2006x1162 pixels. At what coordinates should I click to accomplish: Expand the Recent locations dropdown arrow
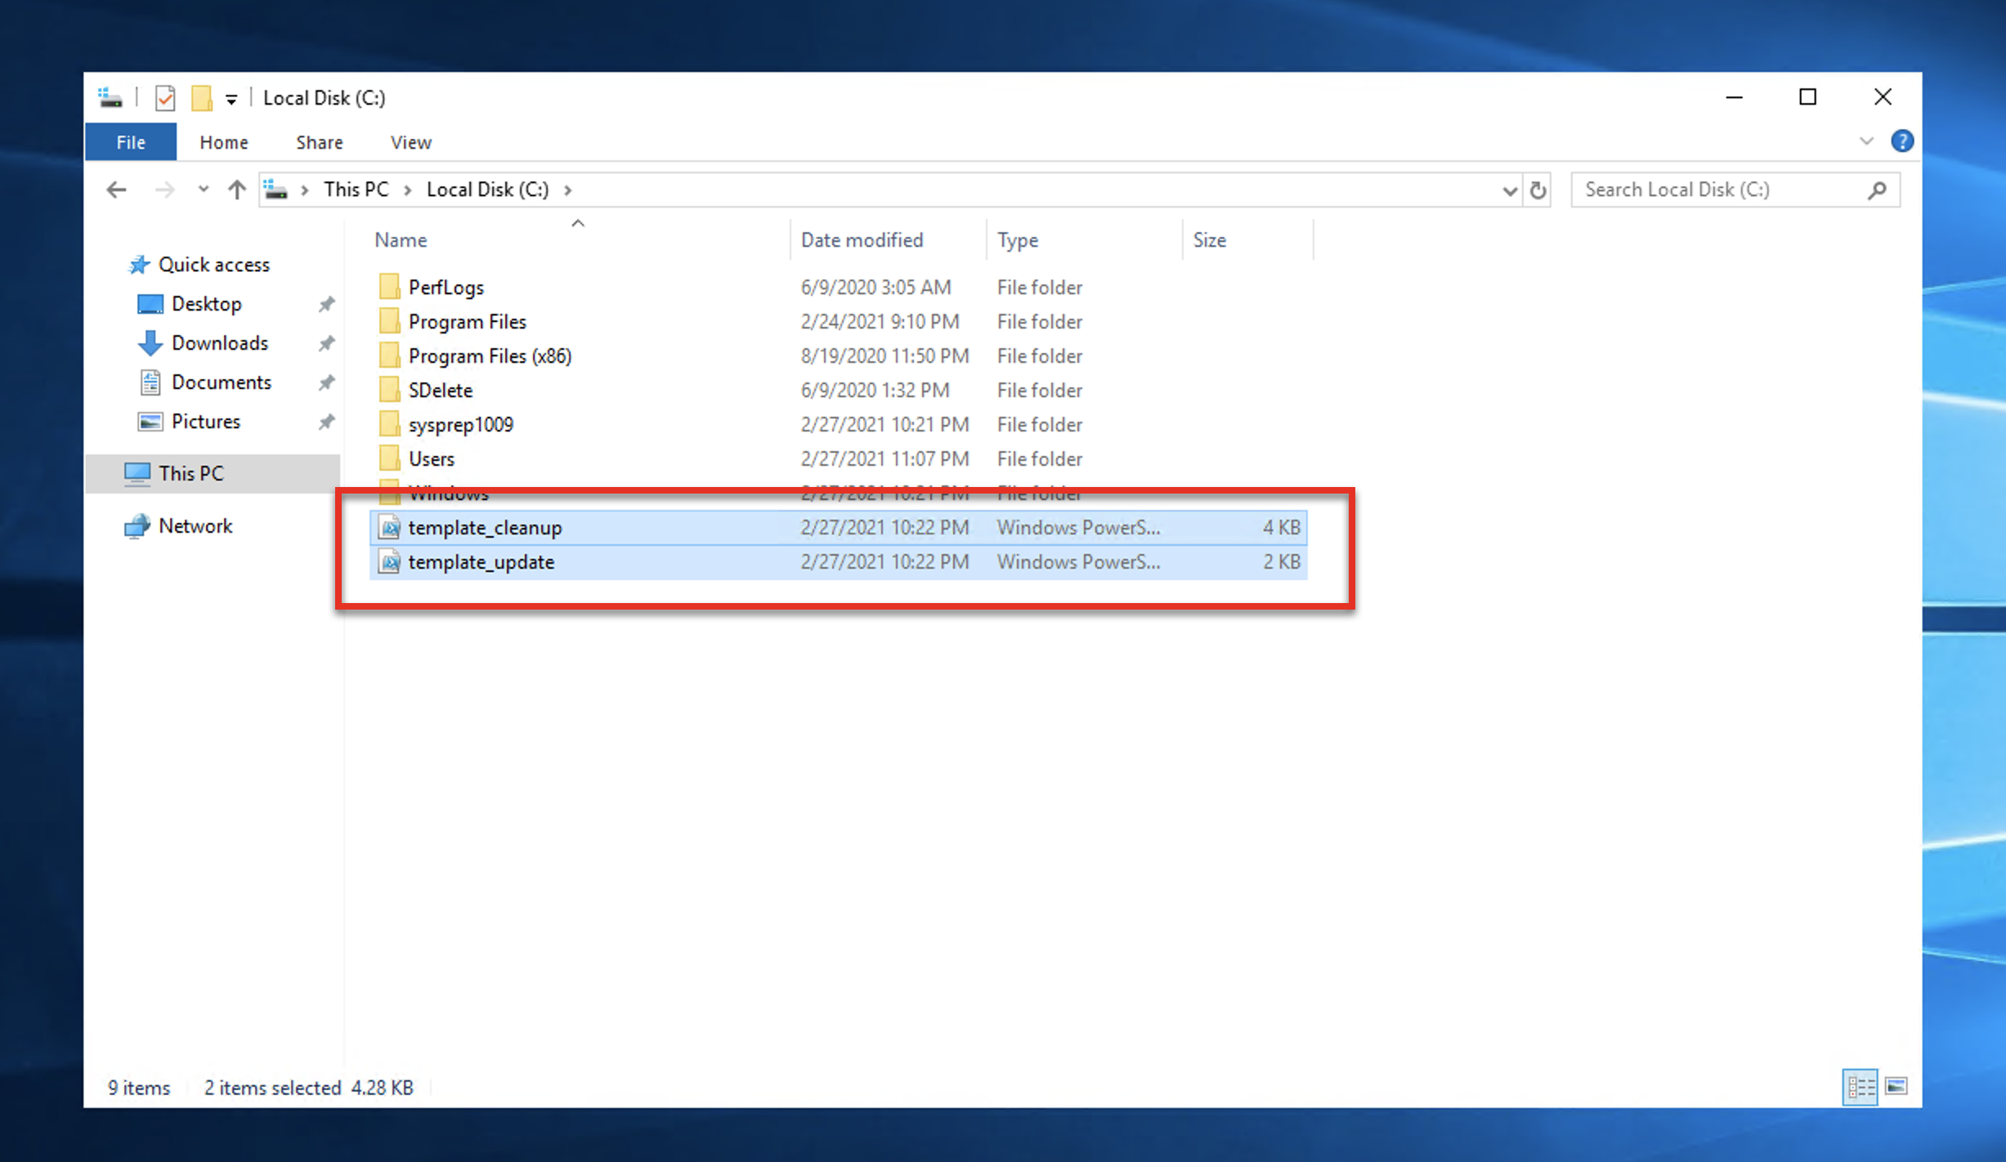203,190
